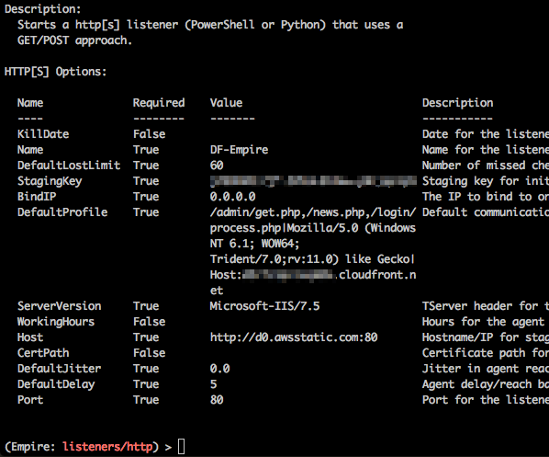Viewport: 549px width, 457px height.
Task: Click the 'GET/POST approach.' description line
Action: coord(75,40)
